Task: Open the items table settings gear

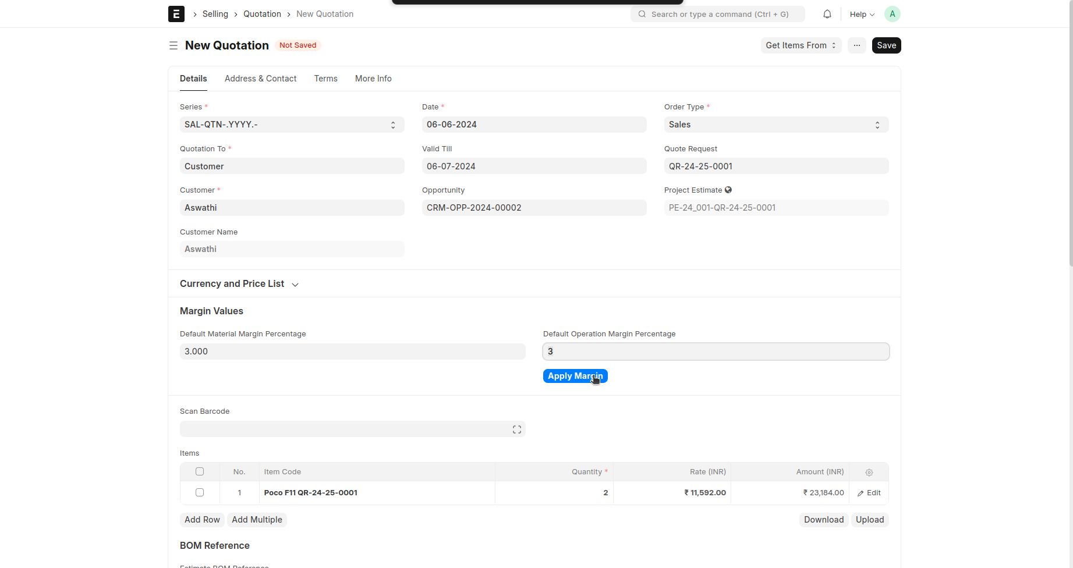Action: click(869, 473)
